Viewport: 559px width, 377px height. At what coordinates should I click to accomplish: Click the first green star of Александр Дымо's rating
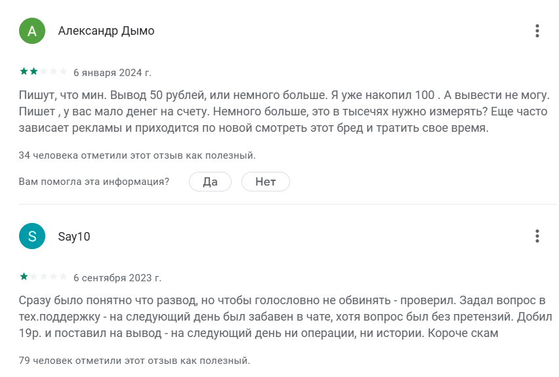(x=24, y=71)
